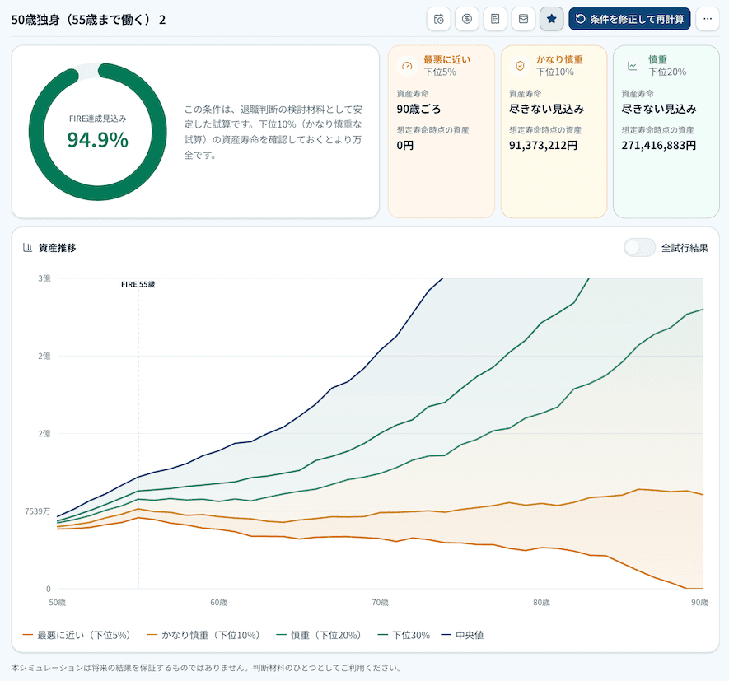729x681 pixels.
Task: Open the dollar coin icon button
Action: pos(467,19)
